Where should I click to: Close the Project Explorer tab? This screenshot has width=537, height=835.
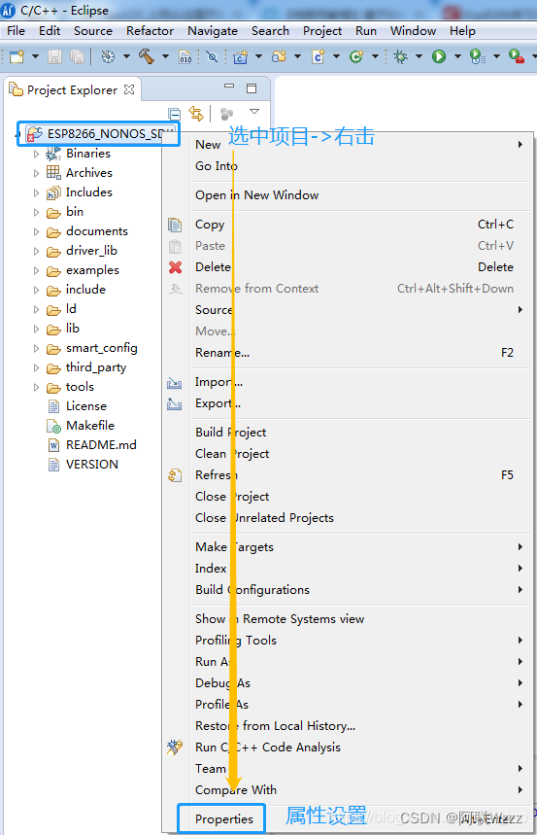pos(129,89)
